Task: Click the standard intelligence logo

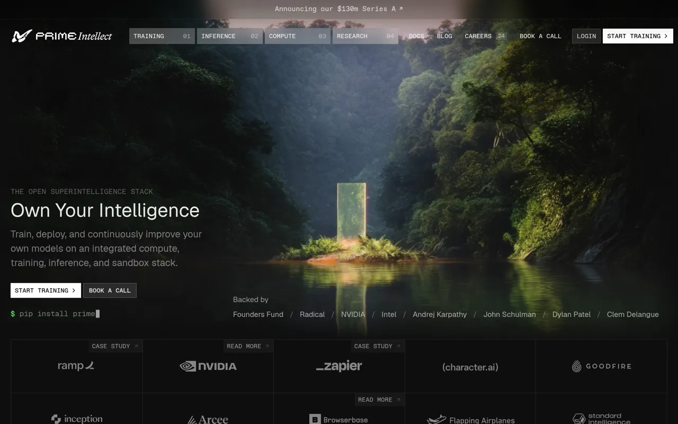Action: (x=601, y=418)
